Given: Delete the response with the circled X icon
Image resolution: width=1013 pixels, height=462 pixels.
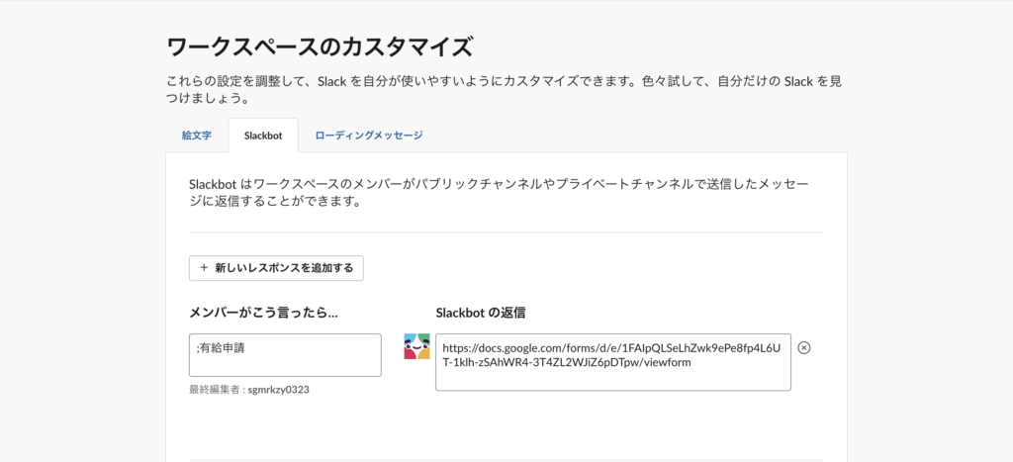Looking at the screenshot, I should pos(804,347).
